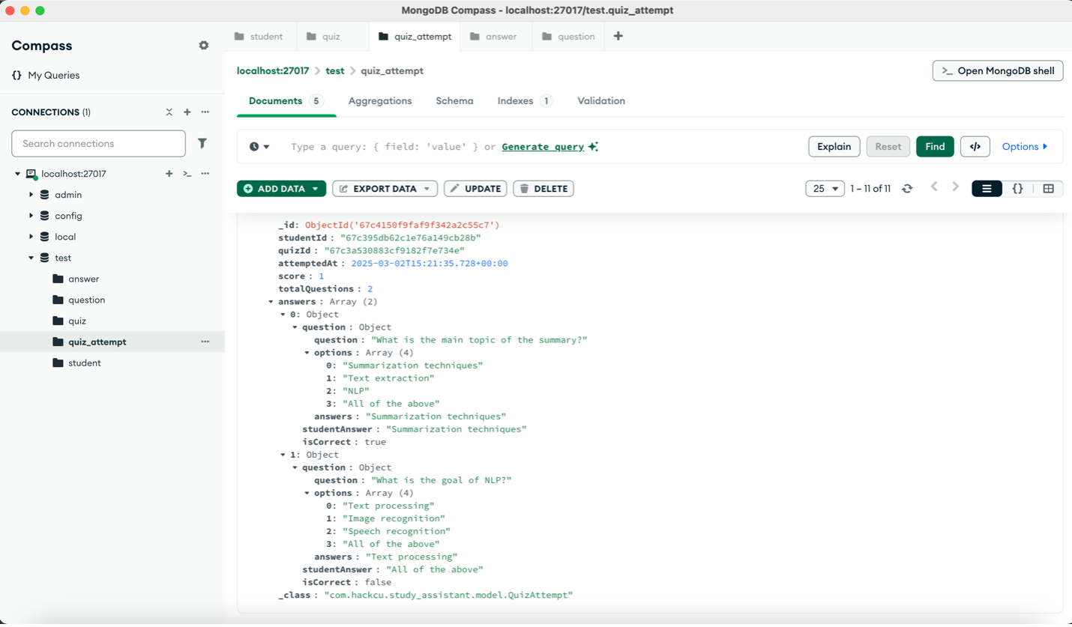Go to next page arrow
This screenshot has width=1072, height=627.
click(x=956, y=187)
